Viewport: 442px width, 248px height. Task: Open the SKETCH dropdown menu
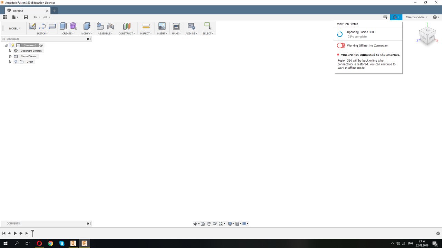[42, 33]
